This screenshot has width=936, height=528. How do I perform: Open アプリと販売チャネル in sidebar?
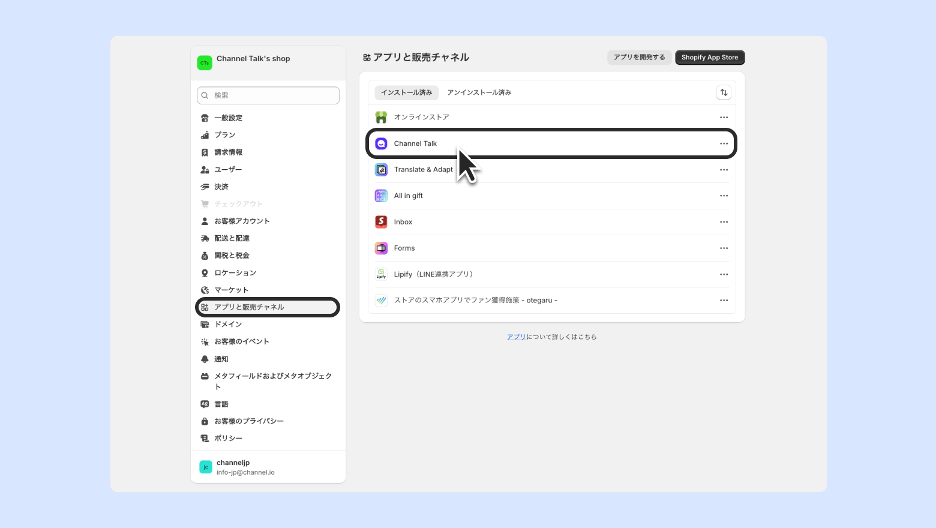tap(268, 307)
